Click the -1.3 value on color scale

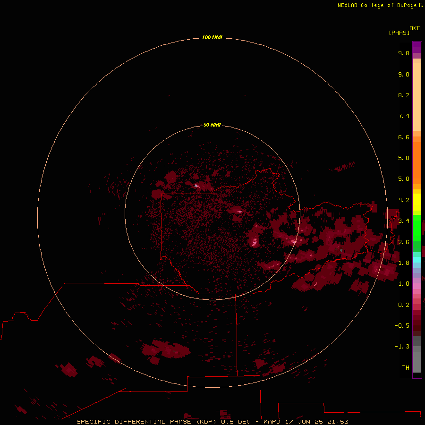[402, 347]
